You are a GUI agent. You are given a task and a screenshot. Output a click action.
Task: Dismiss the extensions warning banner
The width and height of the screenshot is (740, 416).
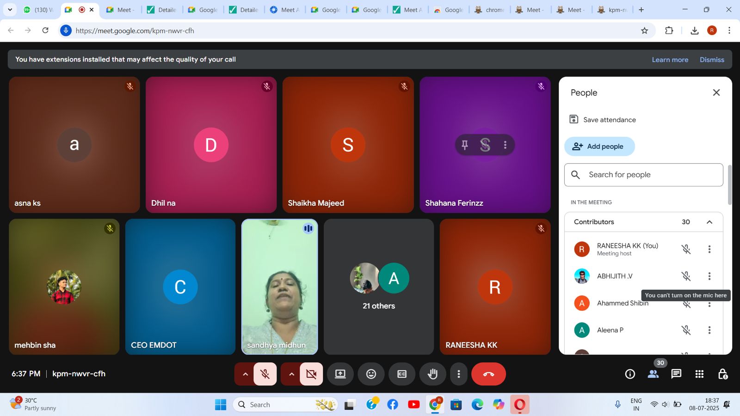click(x=711, y=60)
